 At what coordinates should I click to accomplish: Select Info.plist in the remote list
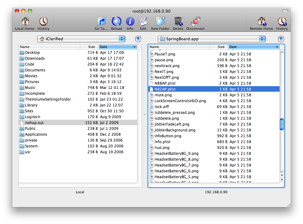point(162,142)
